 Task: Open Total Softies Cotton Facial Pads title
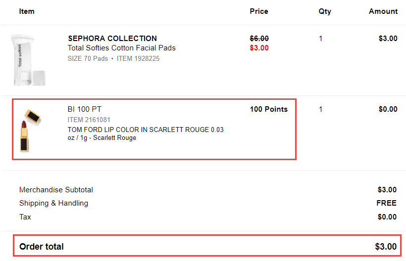[x=121, y=48]
